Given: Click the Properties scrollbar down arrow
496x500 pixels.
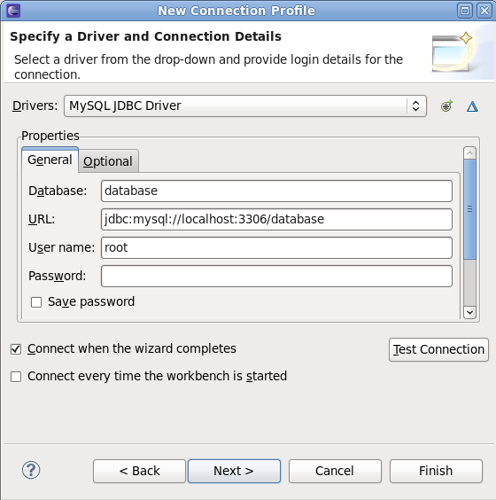Looking at the screenshot, I should tap(469, 312).
